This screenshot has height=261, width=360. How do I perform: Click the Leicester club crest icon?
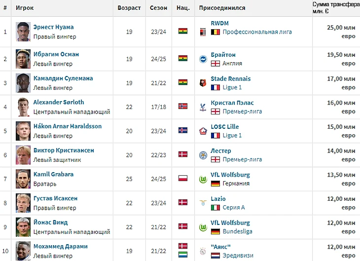click(202, 155)
